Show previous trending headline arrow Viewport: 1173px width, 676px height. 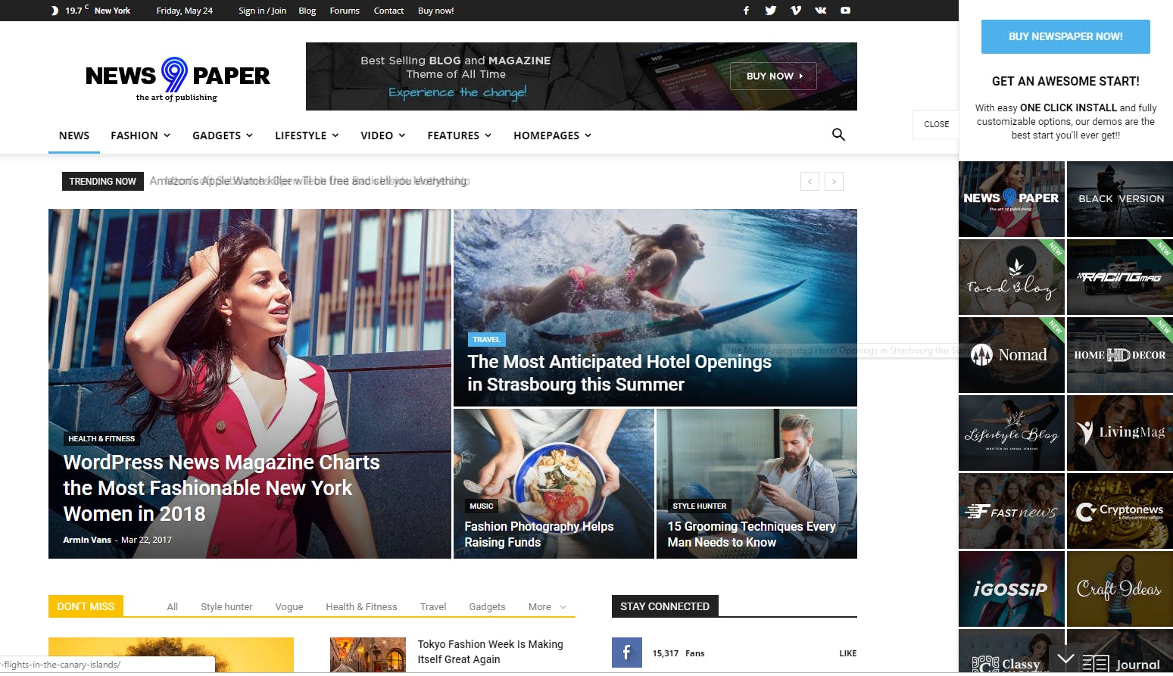coord(810,182)
